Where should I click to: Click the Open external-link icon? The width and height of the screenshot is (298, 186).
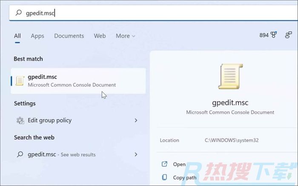(164, 164)
